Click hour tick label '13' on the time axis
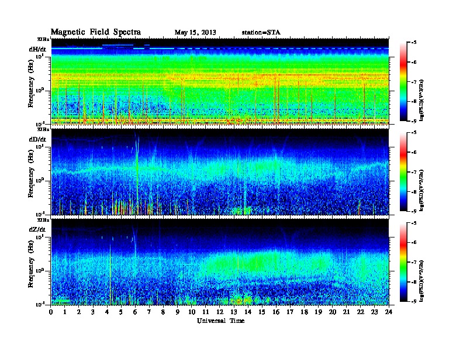The width and height of the screenshot is (463, 358). [x=234, y=312]
